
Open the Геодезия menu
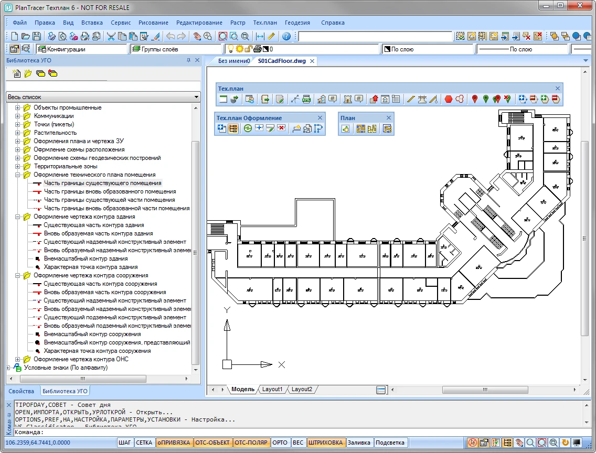[x=297, y=23]
